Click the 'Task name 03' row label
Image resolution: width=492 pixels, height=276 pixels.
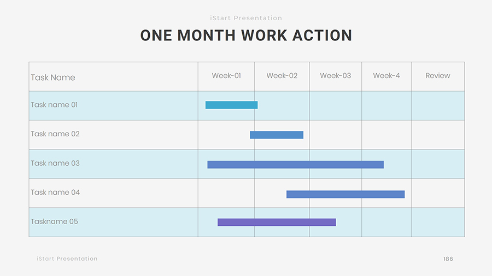click(x=55, y=163)
